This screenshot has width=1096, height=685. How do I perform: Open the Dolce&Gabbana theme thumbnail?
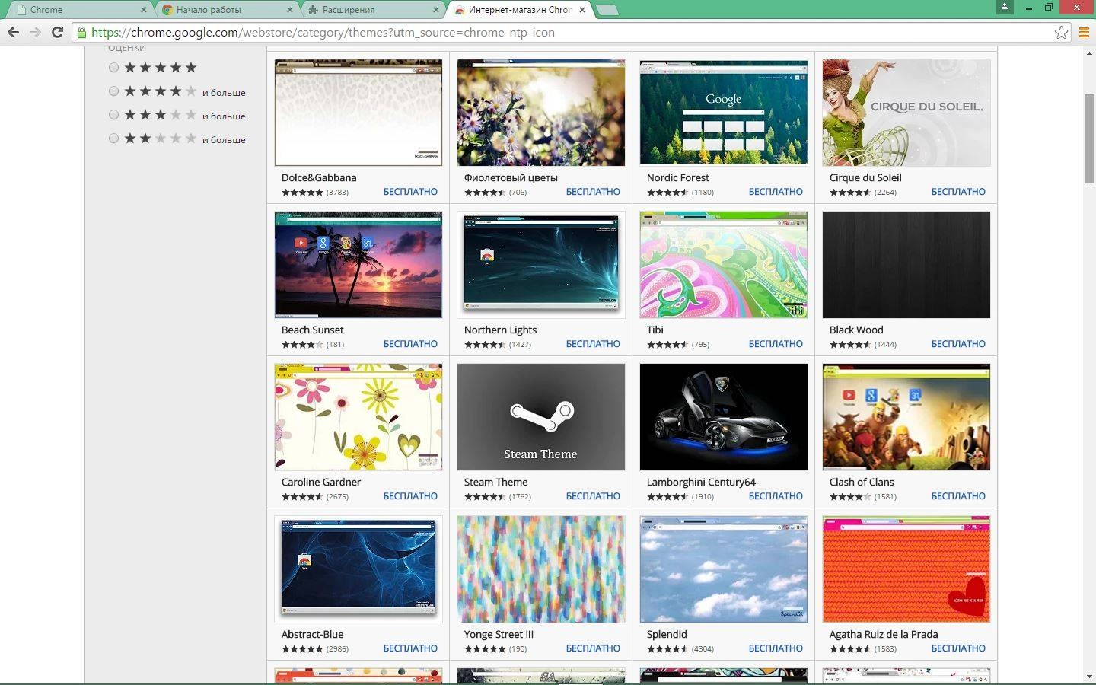[x=358, y=113]
